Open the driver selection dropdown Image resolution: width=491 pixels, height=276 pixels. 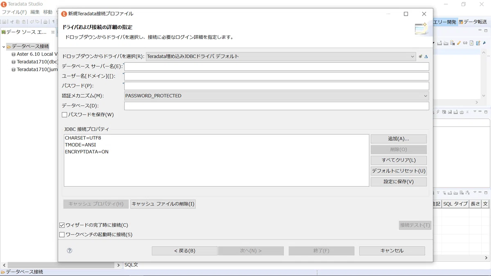pos(281,57)
